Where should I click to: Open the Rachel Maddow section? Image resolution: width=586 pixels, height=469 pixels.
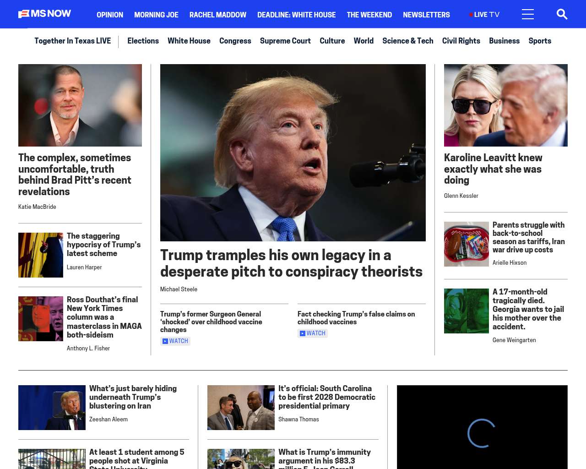218,15
